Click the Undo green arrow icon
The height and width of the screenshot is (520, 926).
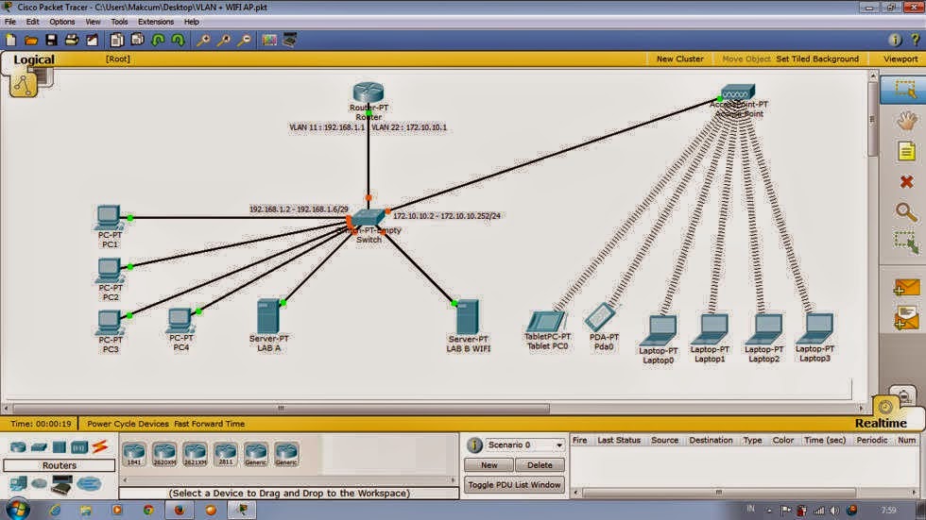click(158, 40)
